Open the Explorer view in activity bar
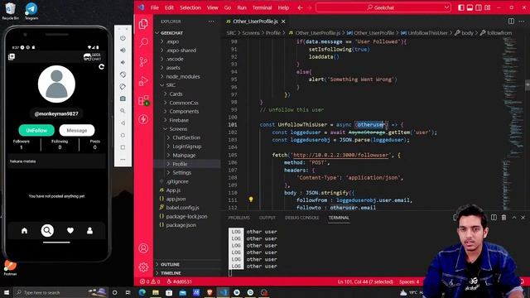Viewport: 530px width, 298px height. (x=143, y=24)
